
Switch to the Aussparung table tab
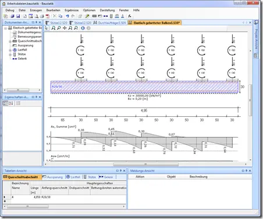click(52, 177)
